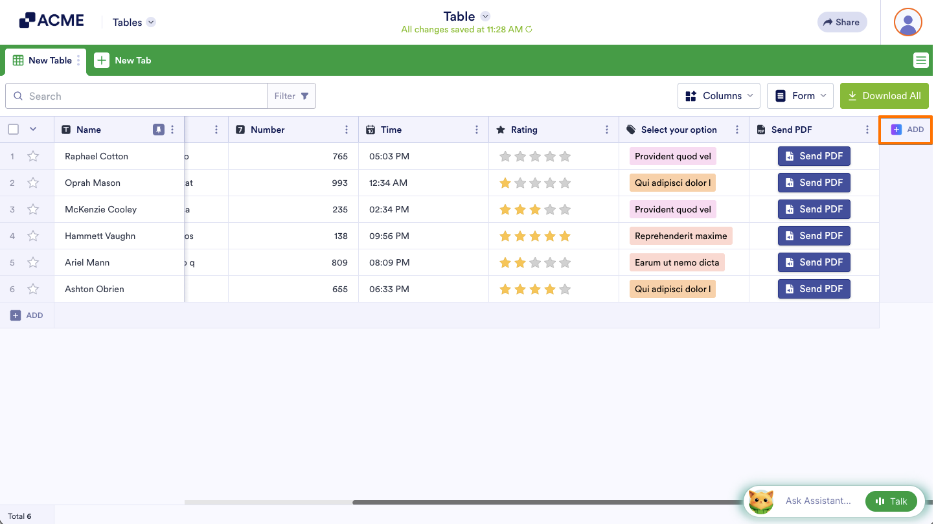The height and width of the screenshot is (524, 936).
Task: Click Download All button
Action: tap(884, 96)
